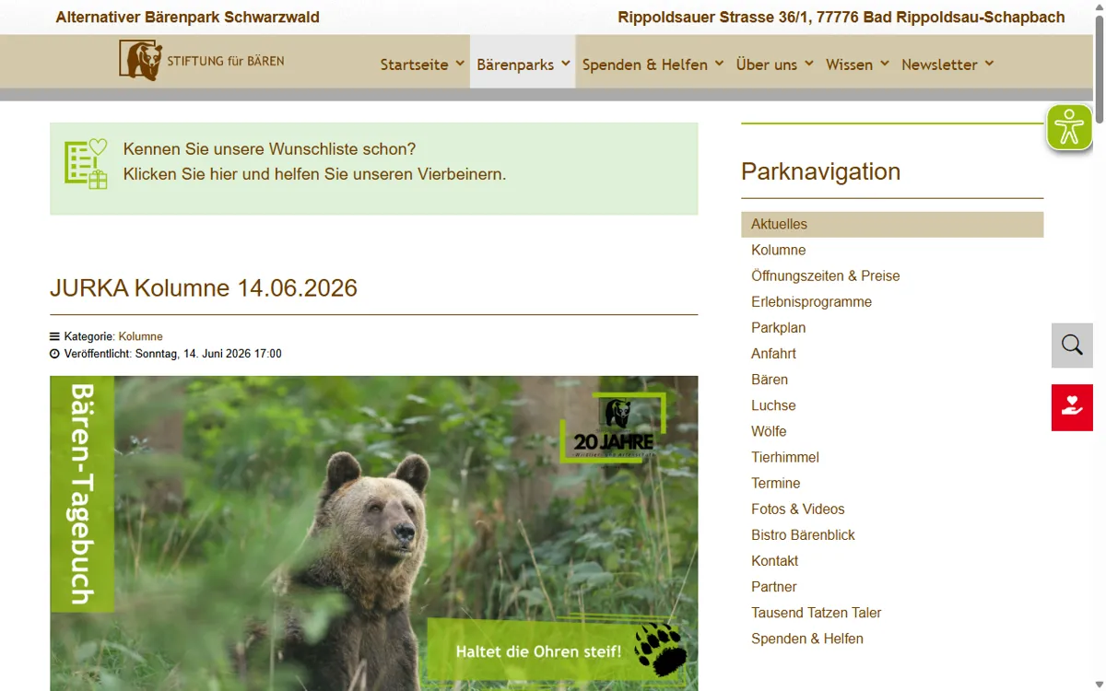The width and height of the screenshot is (1106, 691).
Task: Open Tausend Tatzen Taler link
Action: click(x=817, y=611)
